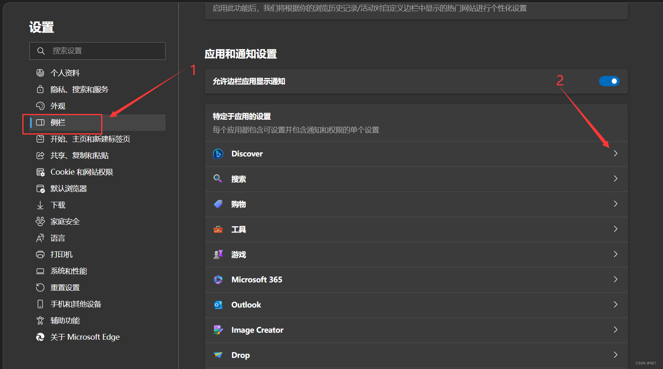This screenshot has height=369, width=663.
Task: Toggle 允许边栏应用显示通知 switch off
Action: tap(609, 81)
